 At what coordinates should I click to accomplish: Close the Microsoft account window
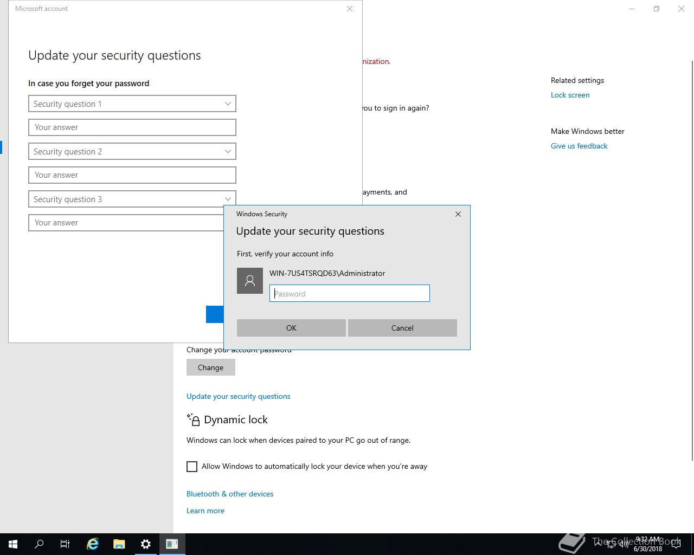[350, 9]
